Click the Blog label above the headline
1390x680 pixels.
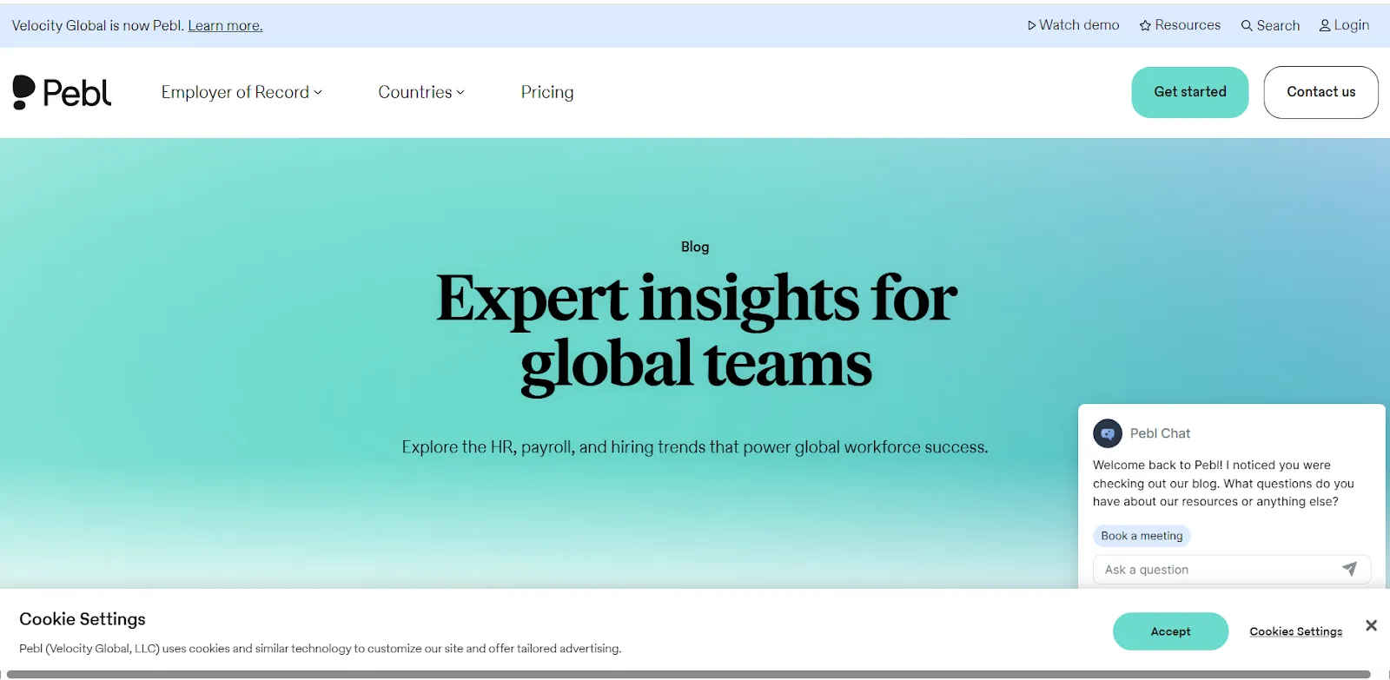pos(695,247)
